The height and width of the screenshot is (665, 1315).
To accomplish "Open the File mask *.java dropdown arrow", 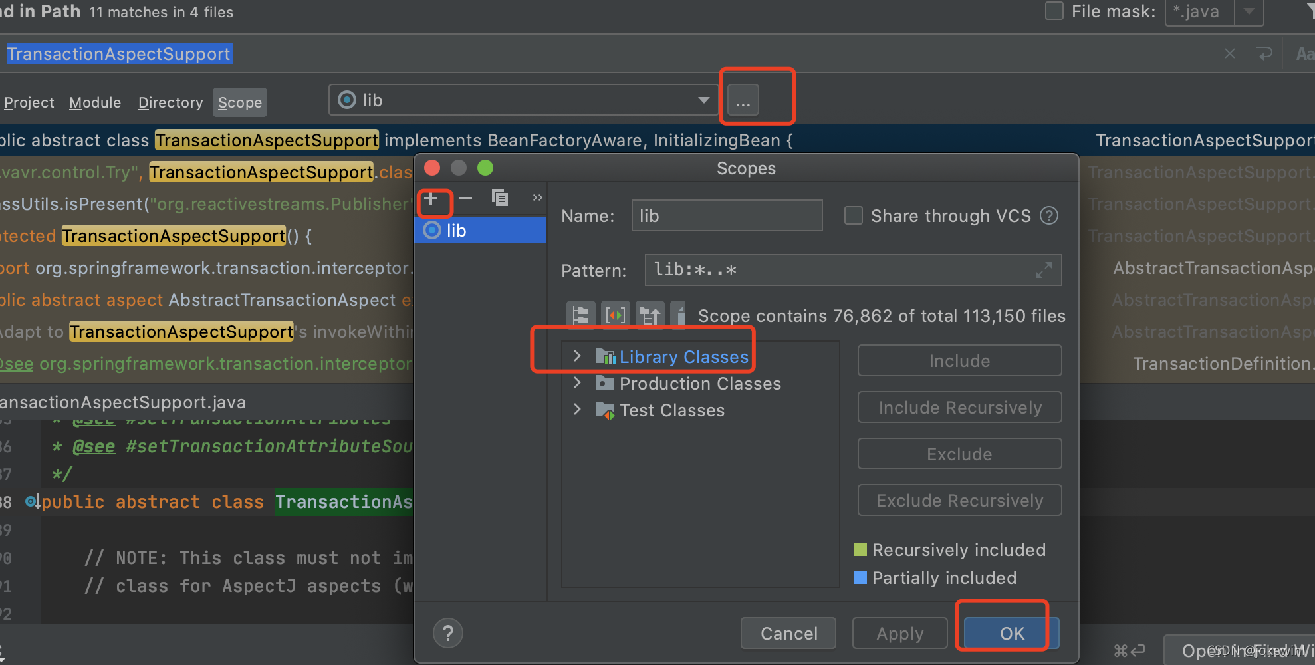I will click(1249, 11).
